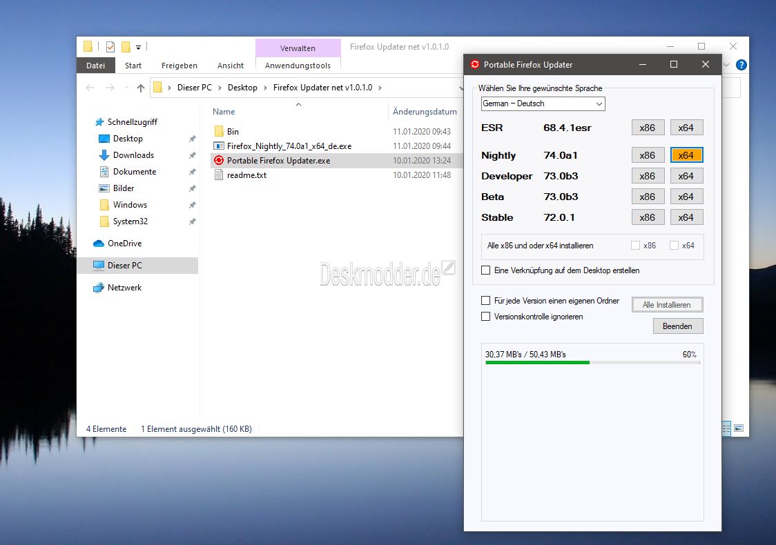Enable 'Für jede Version einen eigenen Ordner'
Viewport: 776px width, 545px height.
click(486, 301)
